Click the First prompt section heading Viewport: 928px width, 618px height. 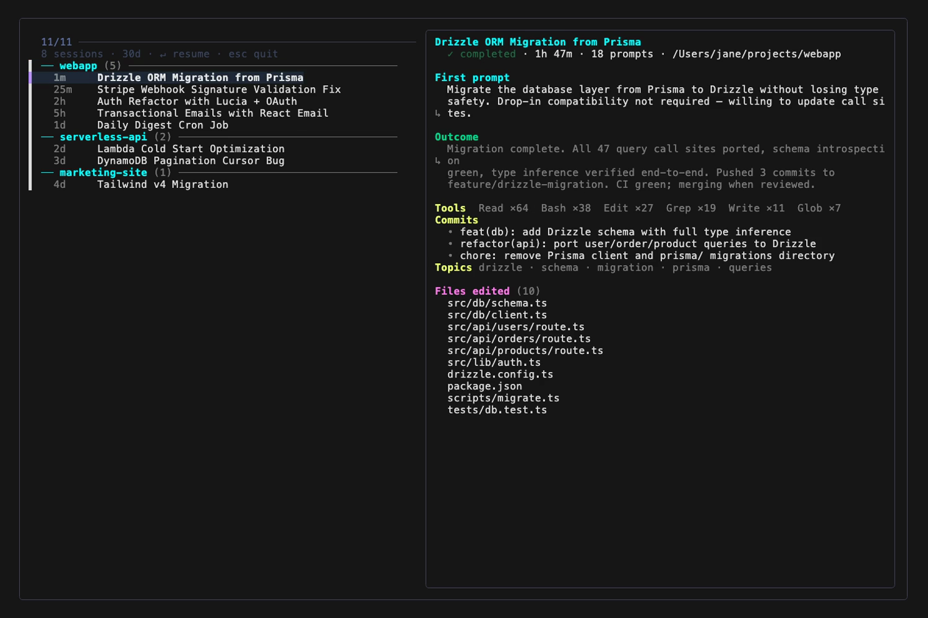[472, 77]
